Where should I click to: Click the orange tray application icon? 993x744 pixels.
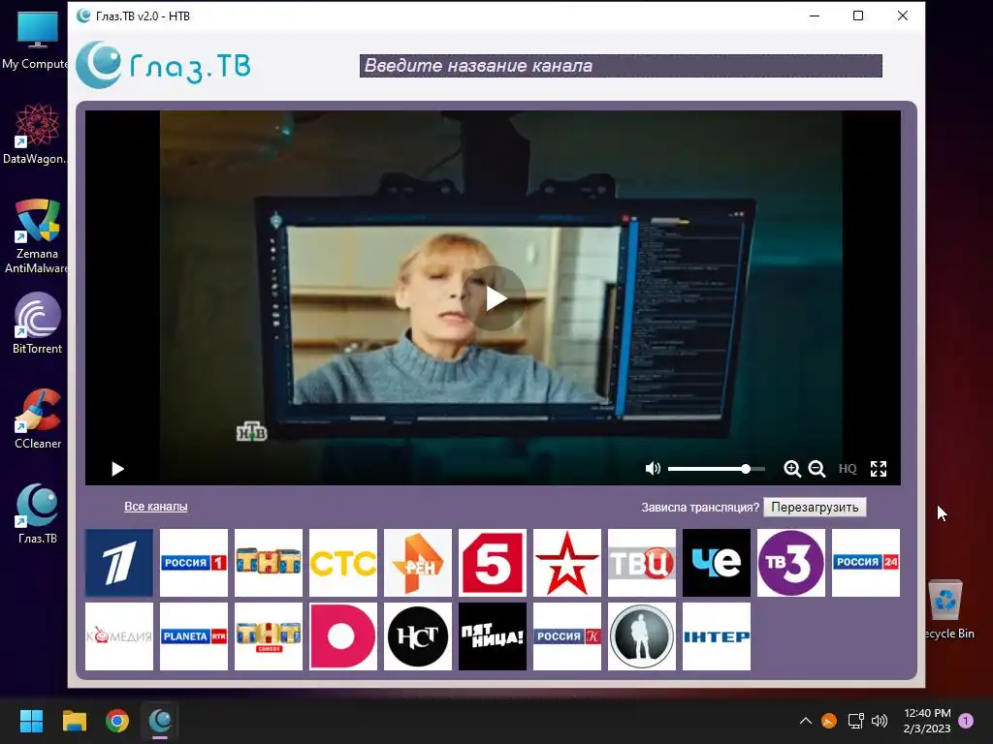[x=829, y=721]
